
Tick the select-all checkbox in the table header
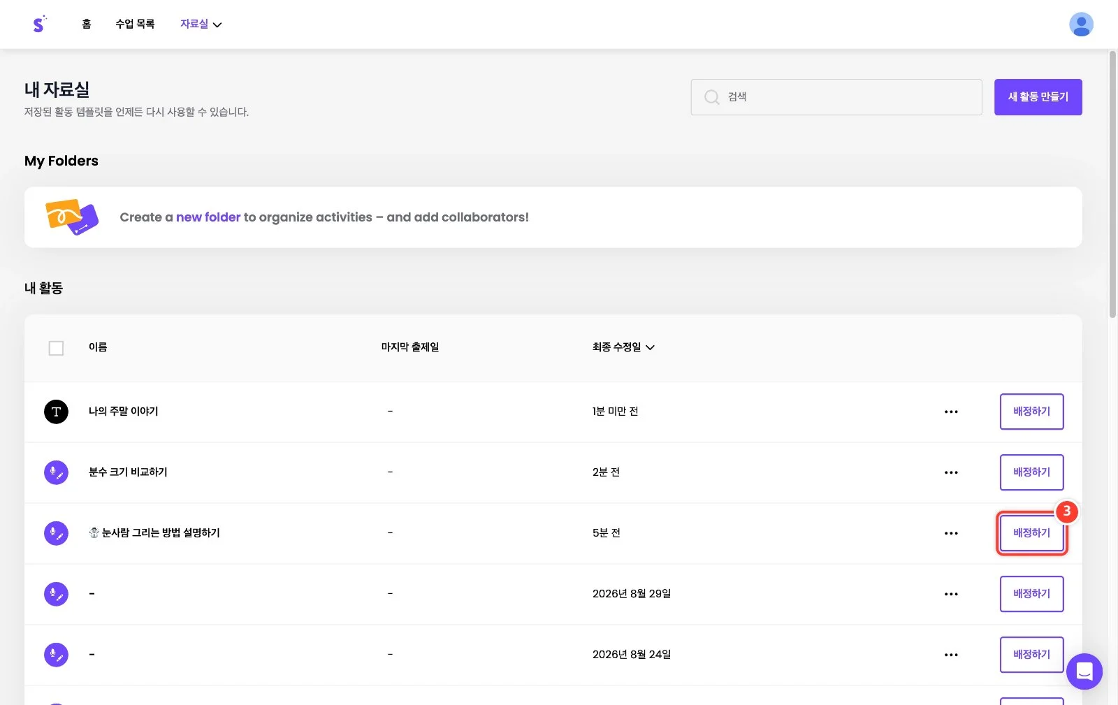56,348
